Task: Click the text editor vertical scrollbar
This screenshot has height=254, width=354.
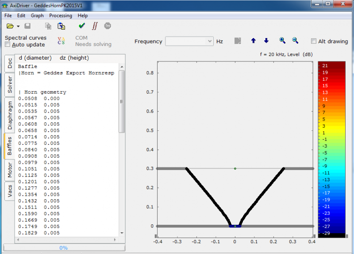Action: point(122,102)
